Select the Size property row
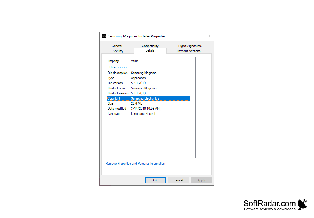This screenshot has height=218, width=314. (149, 103)
